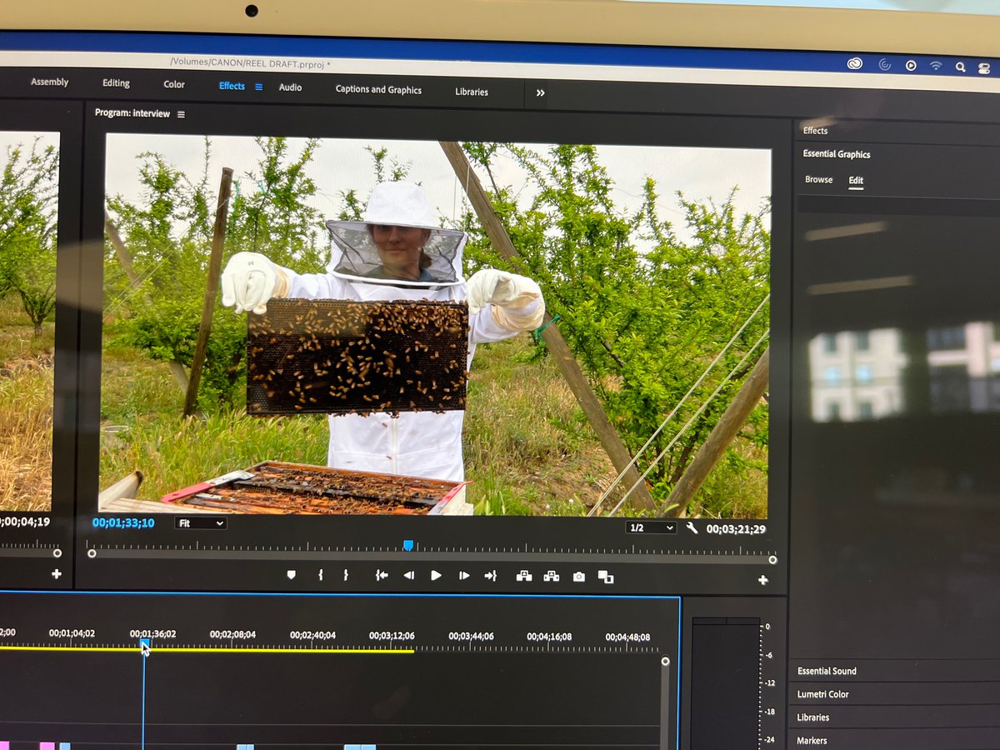The height and width of the screenshot is (750, 1000).
Task: Open the 1/2 playback resolution dropdown
Action: [651, 527]
